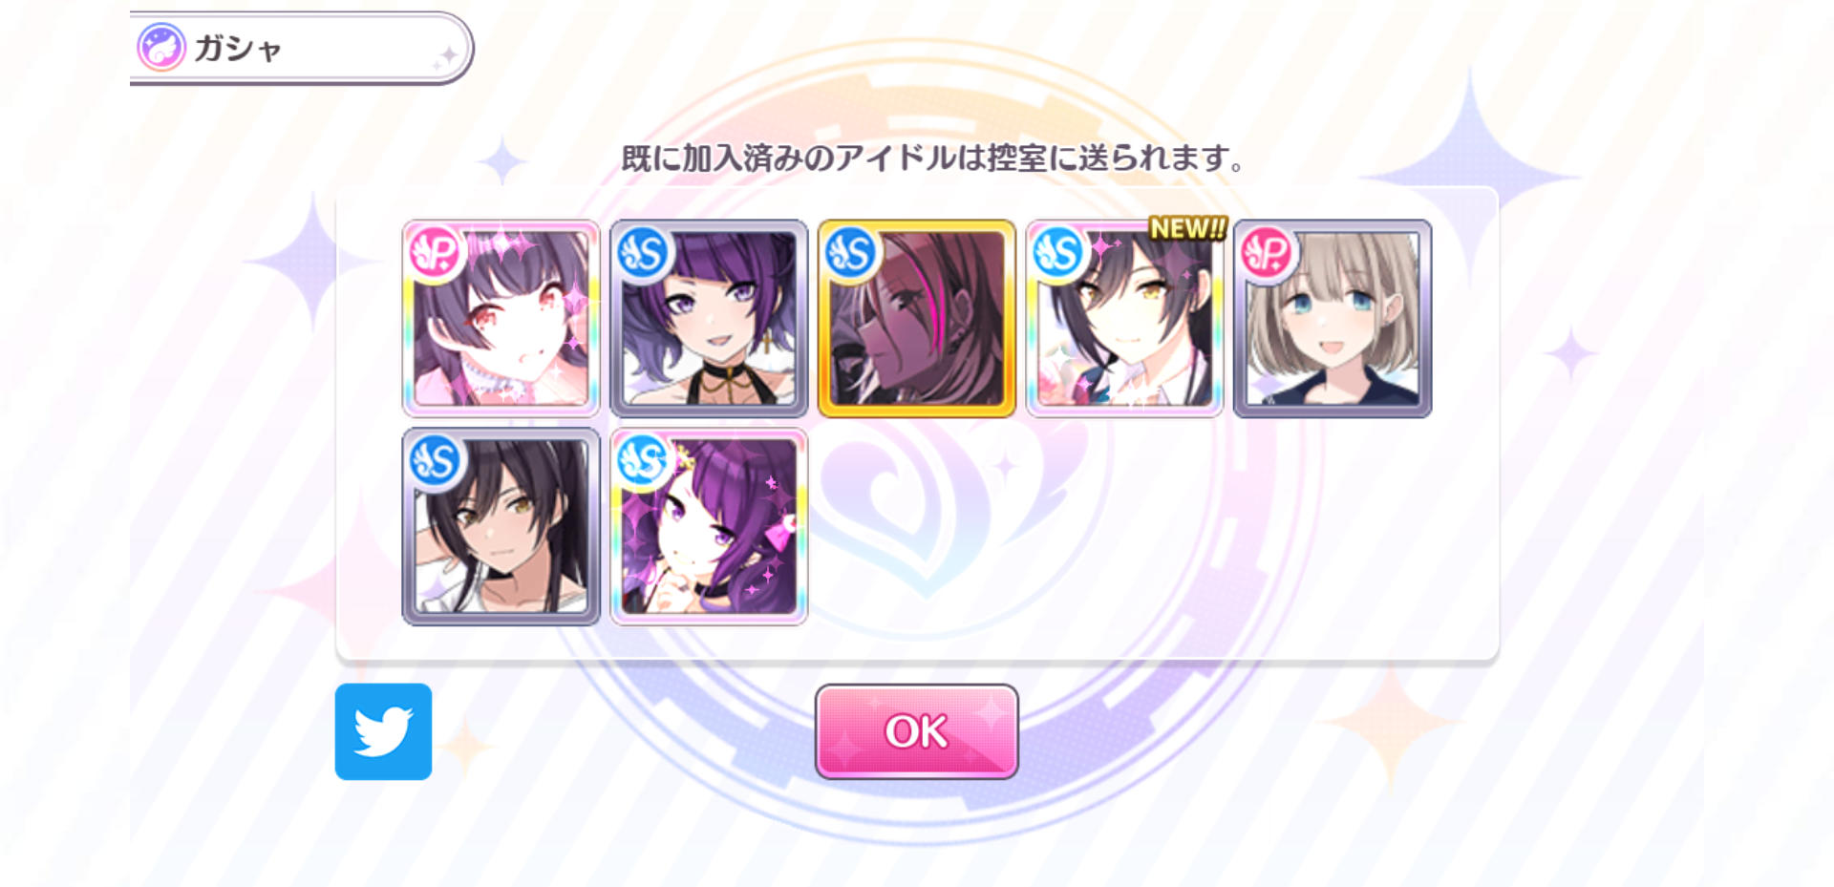Screen dimensions: 1834x887
Task: View the blonde bob-haired idol with blue eyes
Action: point(1333,319)
